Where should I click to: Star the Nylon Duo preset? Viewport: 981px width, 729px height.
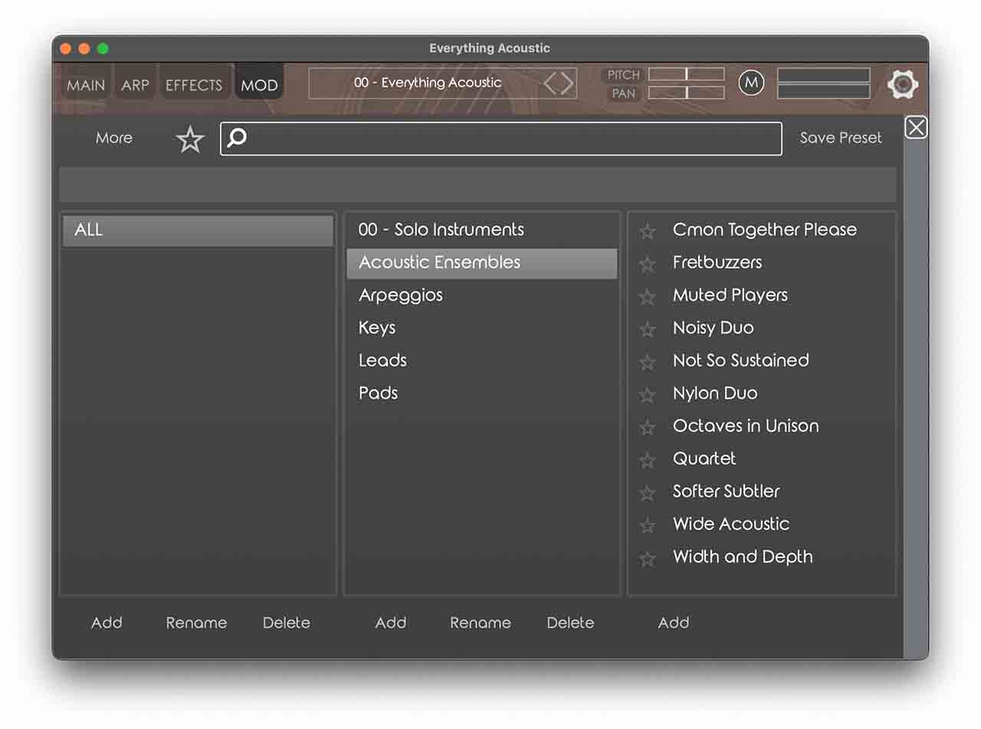tap(648, 395)
